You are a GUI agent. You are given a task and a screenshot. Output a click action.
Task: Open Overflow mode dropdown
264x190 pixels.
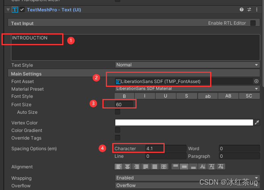pos(187,185)
